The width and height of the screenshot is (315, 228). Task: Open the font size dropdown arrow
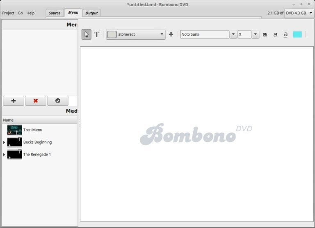pyautogui.click(x=255, y=34)
